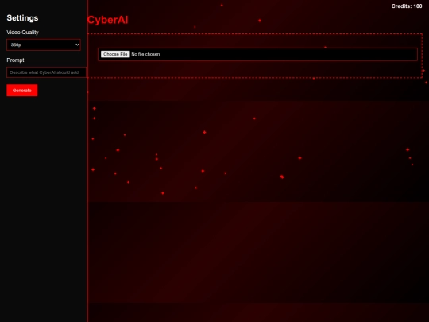Click the Settings heading in sidebar
Image resolution: width=429 pixels, height=322 pixels.
pyautogui.click(x=22, y=18)
